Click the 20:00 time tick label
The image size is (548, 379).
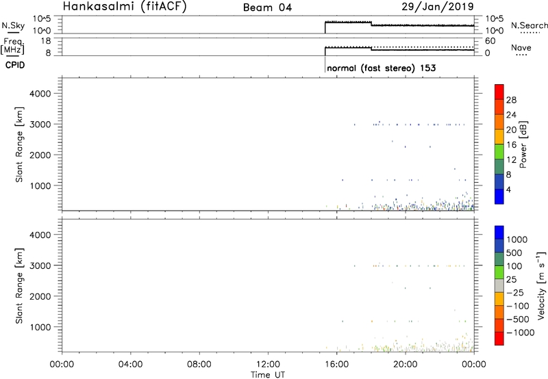pyautogui.click(x=406, y=365)
